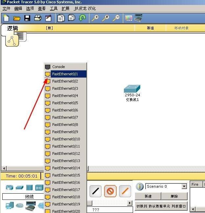The height and width of the screenshot is (213, 205).
Task: Click the workspace scroll left arrow
Action: [4, 168]
